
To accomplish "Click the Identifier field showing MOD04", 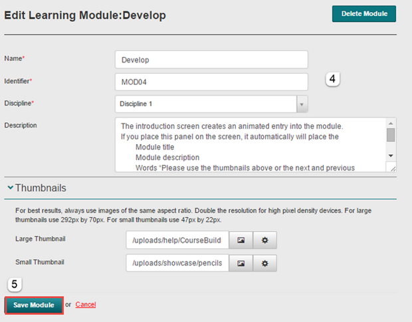I will 211,82.
